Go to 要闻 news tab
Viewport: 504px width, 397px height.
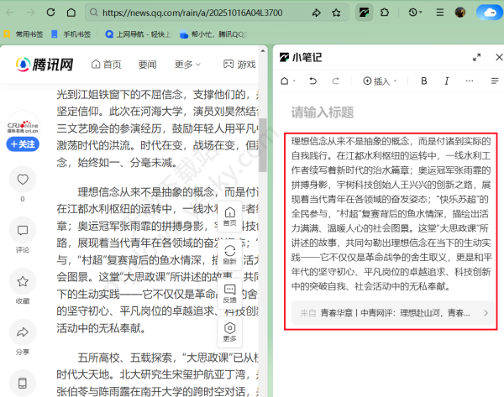[x=147, y=64]
